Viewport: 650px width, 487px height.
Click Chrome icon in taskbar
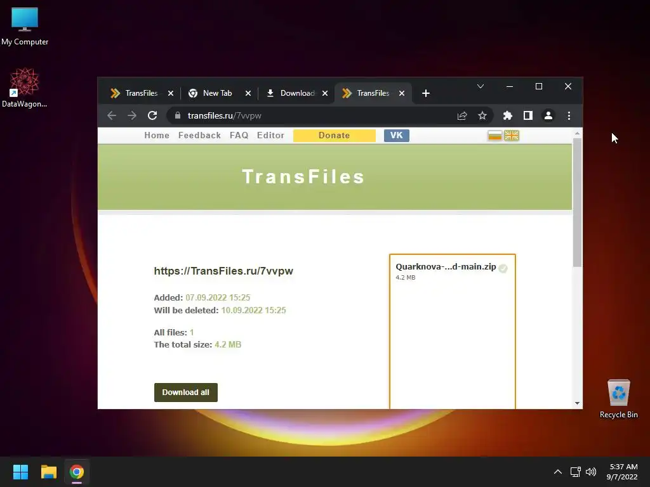pyautogui.click(x=77, y=472)
